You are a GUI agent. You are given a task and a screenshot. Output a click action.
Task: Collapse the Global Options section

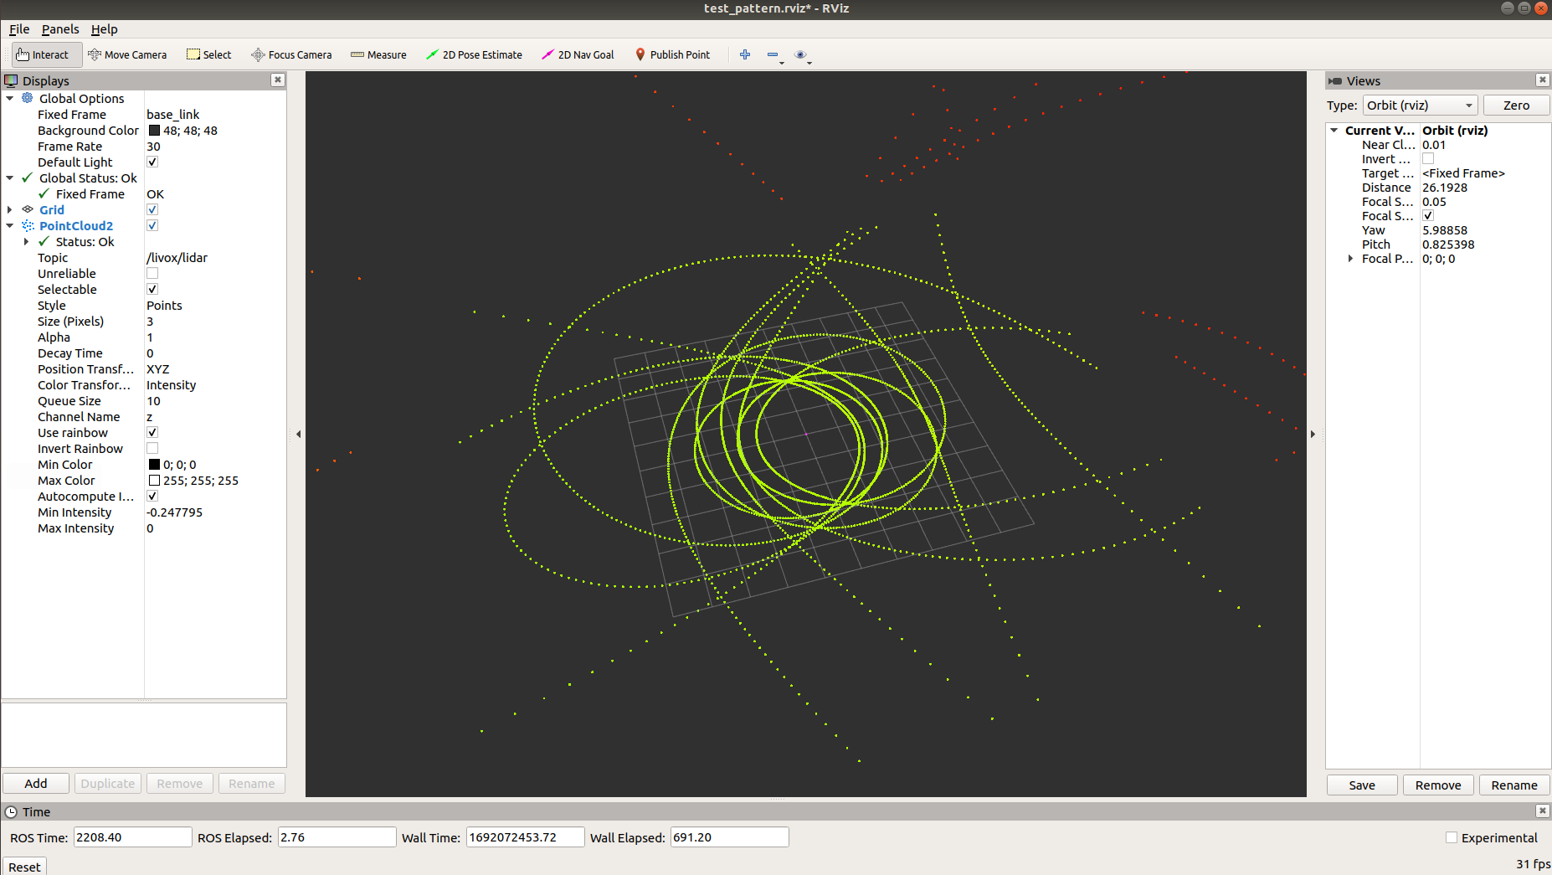coord(8,98)
